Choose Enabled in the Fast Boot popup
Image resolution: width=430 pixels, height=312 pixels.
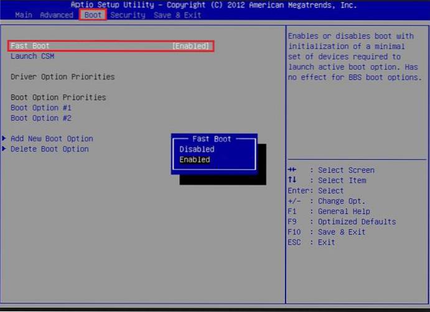tap(195, 160)
